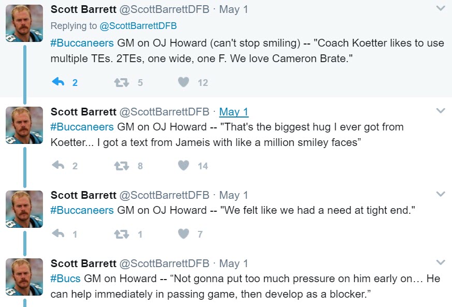The image size is (452, 307).
Task: Open @ScottBarrettDFB in Replying to line
Action: click(x=138, y=26)
